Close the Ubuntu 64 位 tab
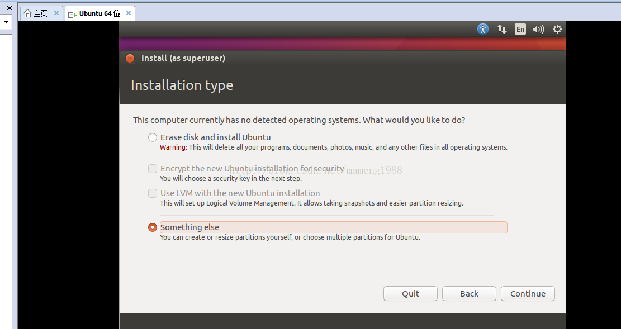Image resolution: width=621 pixels, height=329 pixels. point(129,13)
